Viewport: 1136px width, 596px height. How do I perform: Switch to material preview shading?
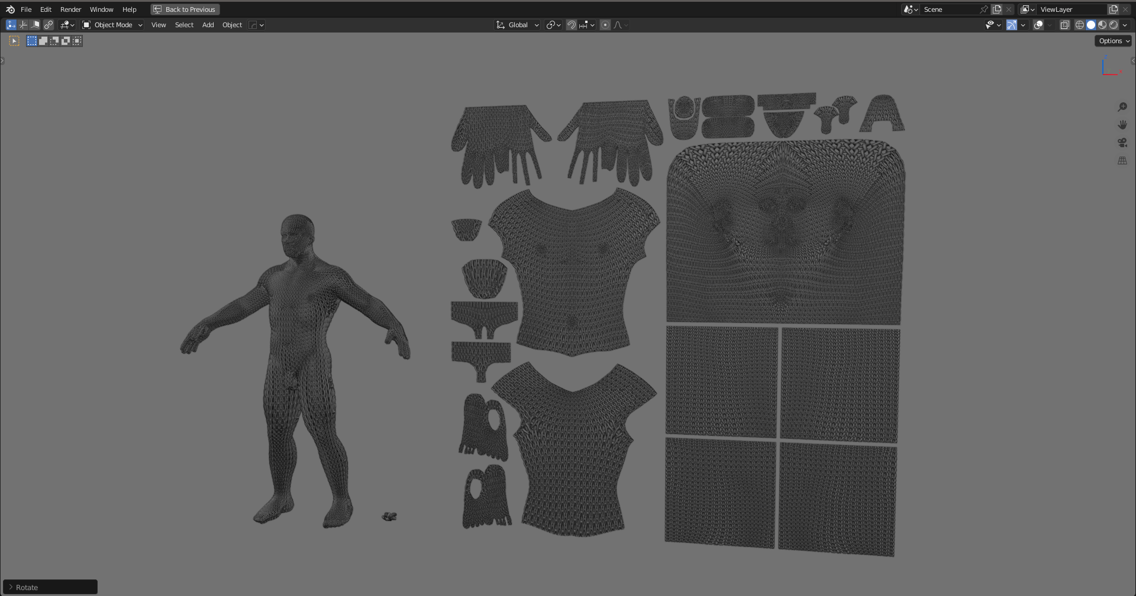click(1102, 25)
